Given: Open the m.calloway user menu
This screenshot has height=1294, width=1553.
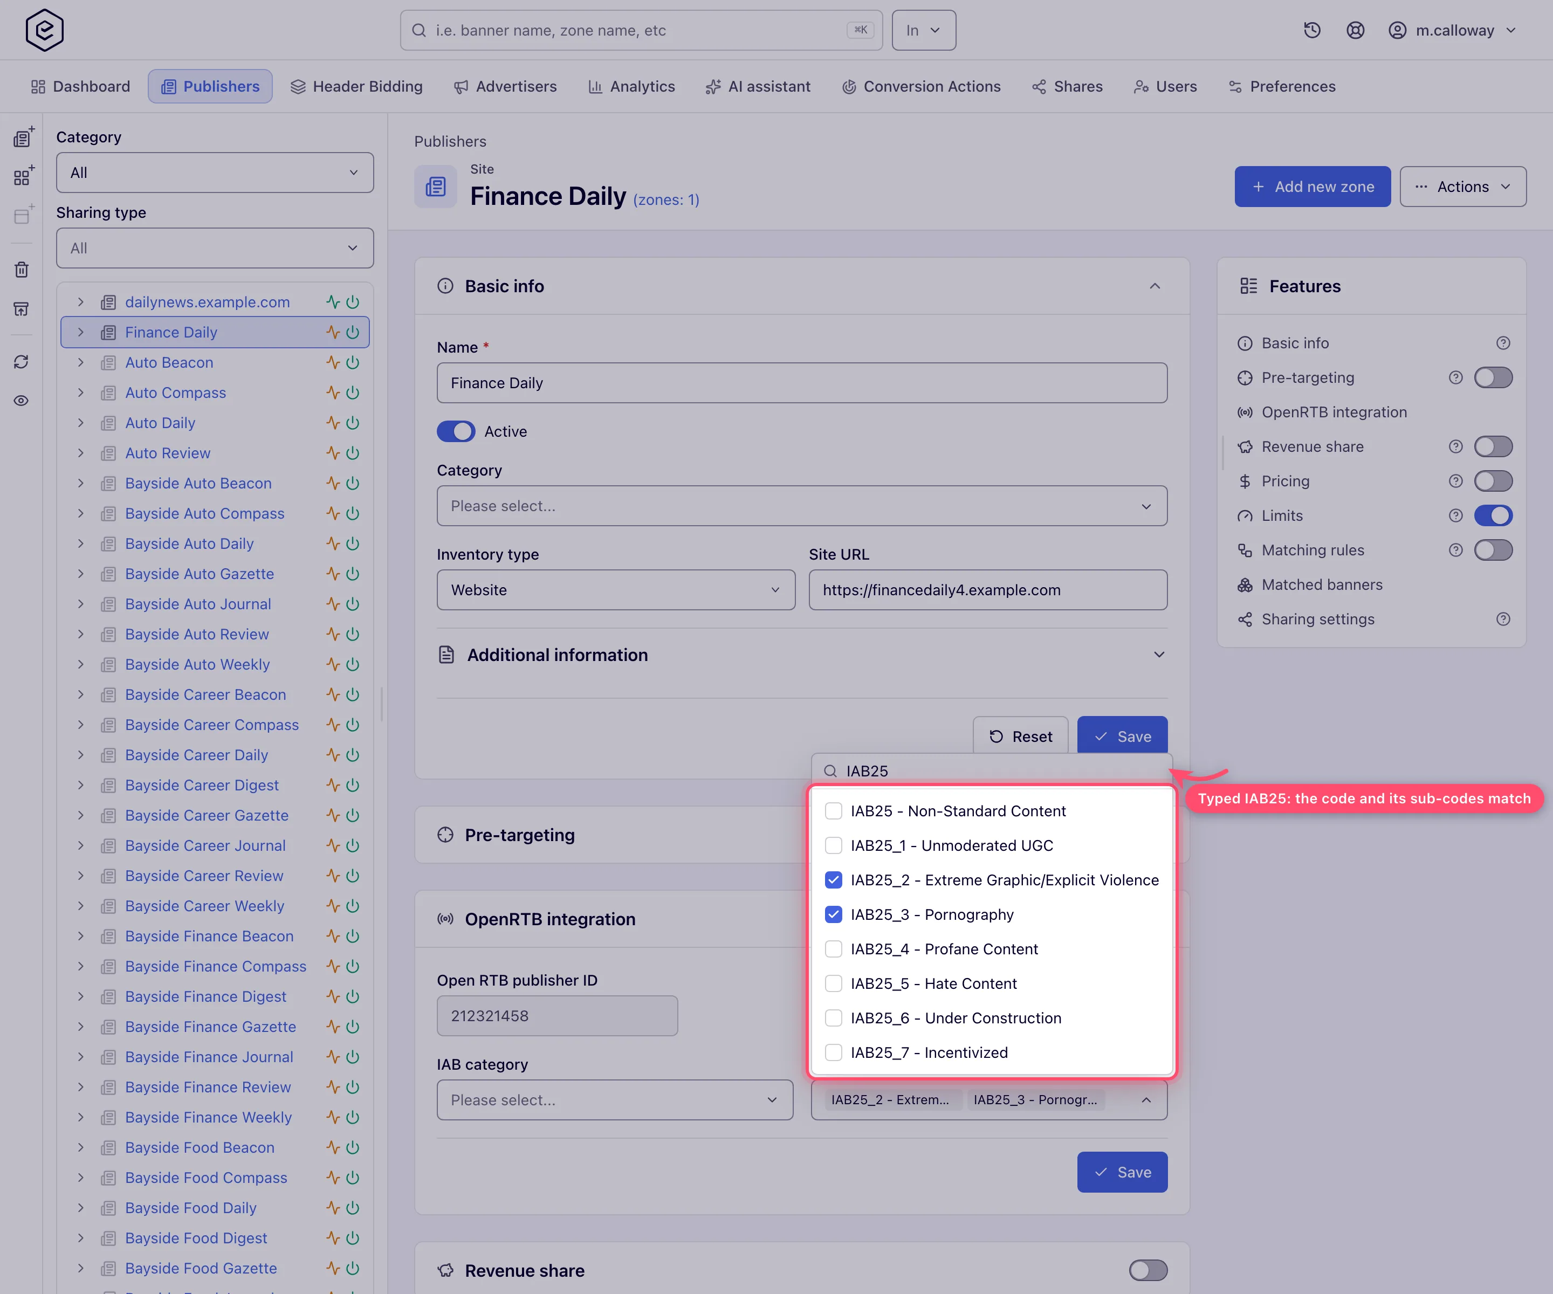Looking at the screenshot, I should tap(1452, 30).
